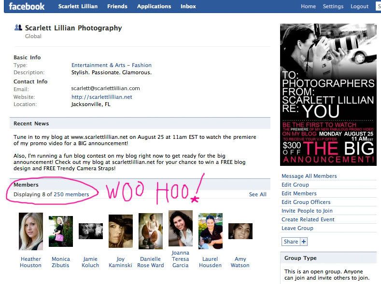Click Logout in the top bar
381x284 pixels.
point(359,6)
